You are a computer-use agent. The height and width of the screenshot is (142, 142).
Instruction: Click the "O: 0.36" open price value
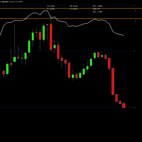(51, 6)
